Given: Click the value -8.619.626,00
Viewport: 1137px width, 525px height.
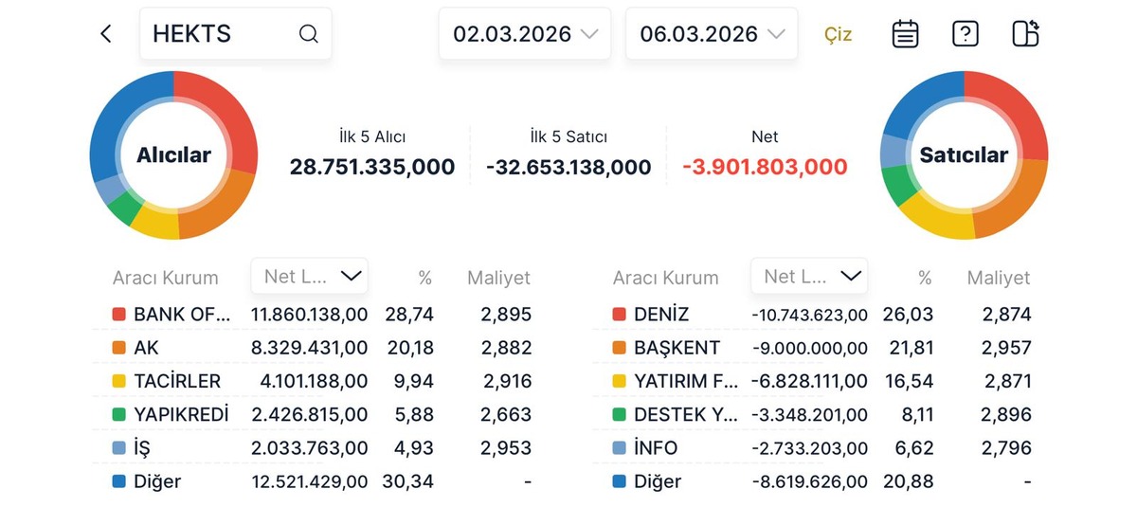Looking at the screenshot, I should [x=809, y=481].
